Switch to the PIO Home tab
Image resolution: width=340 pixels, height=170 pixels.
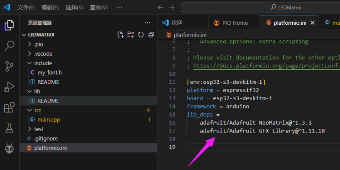coord(234,23)
